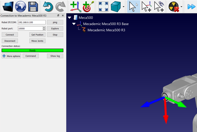This screenshot has height=132, width=197.
Task: Activate the Select cursor tool
Action: [x=133, y=6]
